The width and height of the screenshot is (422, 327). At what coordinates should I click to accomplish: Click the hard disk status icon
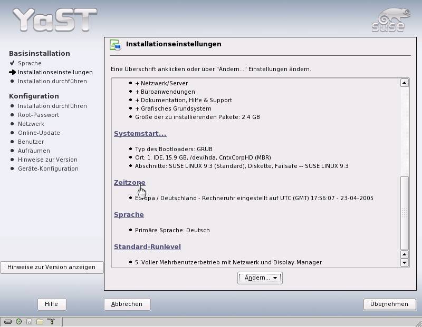pos(8,322)
